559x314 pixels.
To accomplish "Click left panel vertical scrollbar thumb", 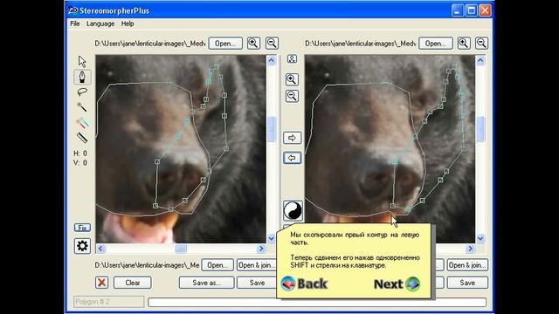I will [272, 129].
